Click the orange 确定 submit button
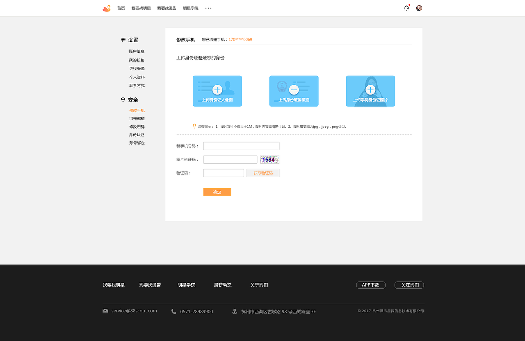 point(217,192)
